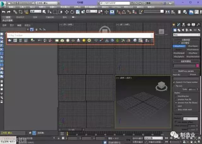Click the VRayClipper object button

[193, 46]
